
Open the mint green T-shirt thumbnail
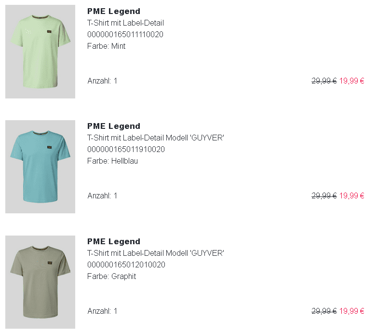(x=40, y=52)
